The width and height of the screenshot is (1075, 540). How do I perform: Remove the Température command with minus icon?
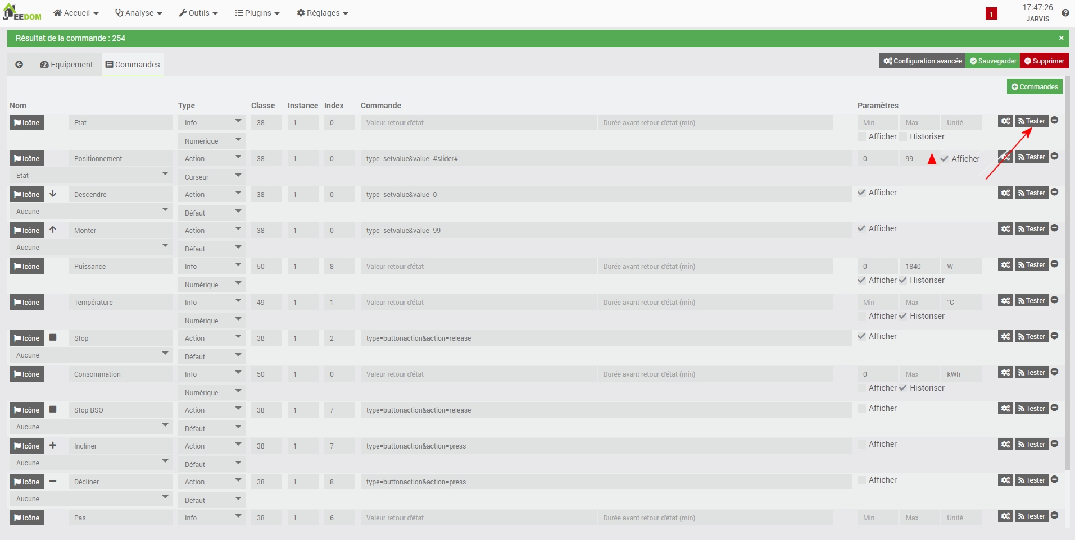1054,300
